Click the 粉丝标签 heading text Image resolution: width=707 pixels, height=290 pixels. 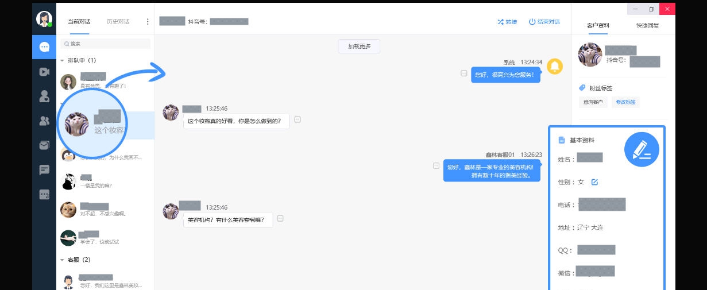point(601,88)
